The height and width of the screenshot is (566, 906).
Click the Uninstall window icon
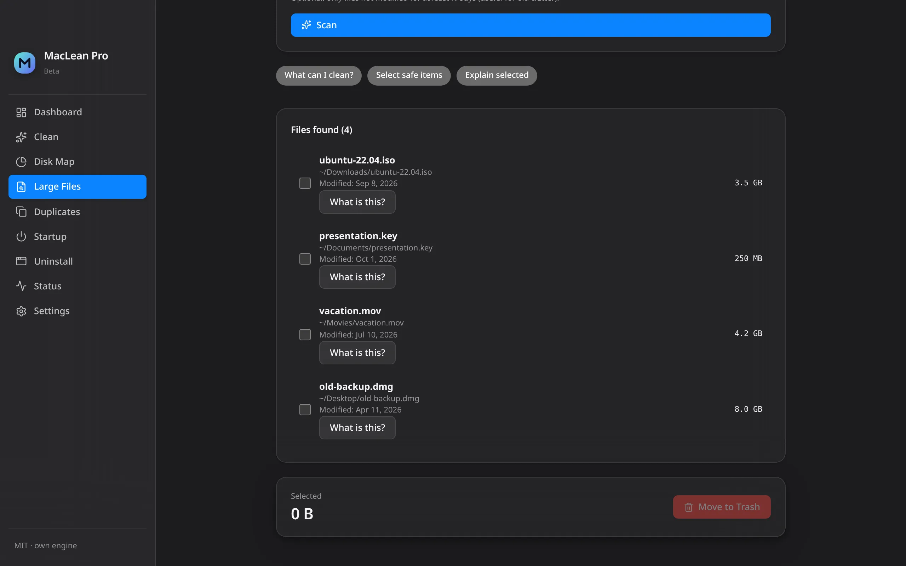point(21,261)
